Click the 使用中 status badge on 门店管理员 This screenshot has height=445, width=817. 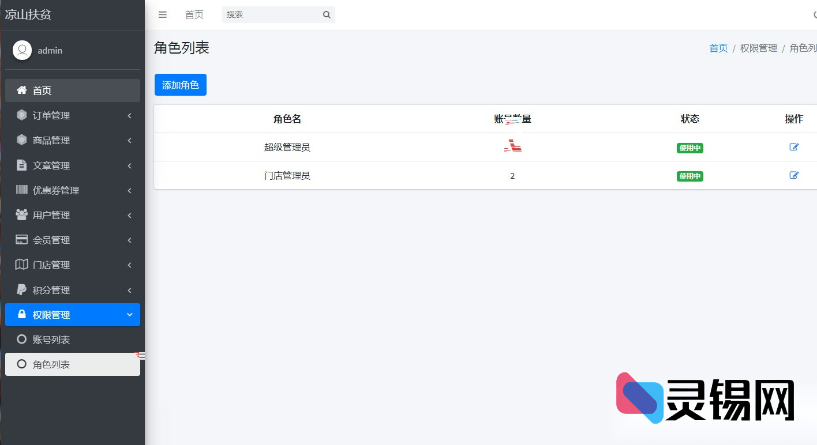pyautogui.click(x=689, y=176)
